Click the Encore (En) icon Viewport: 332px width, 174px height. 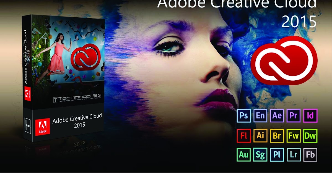[260, 115]
